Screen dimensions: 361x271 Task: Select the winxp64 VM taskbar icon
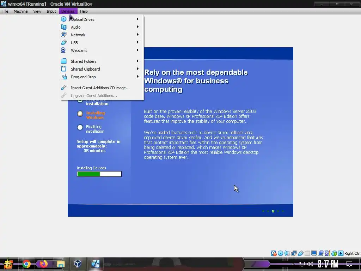[95, 264]
